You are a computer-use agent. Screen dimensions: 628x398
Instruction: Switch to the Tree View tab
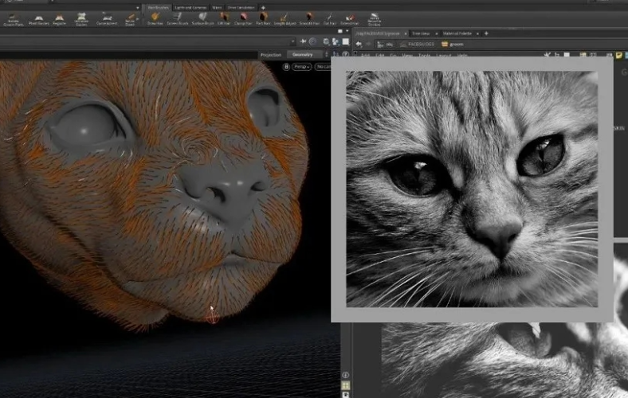[x=420, y=33]
